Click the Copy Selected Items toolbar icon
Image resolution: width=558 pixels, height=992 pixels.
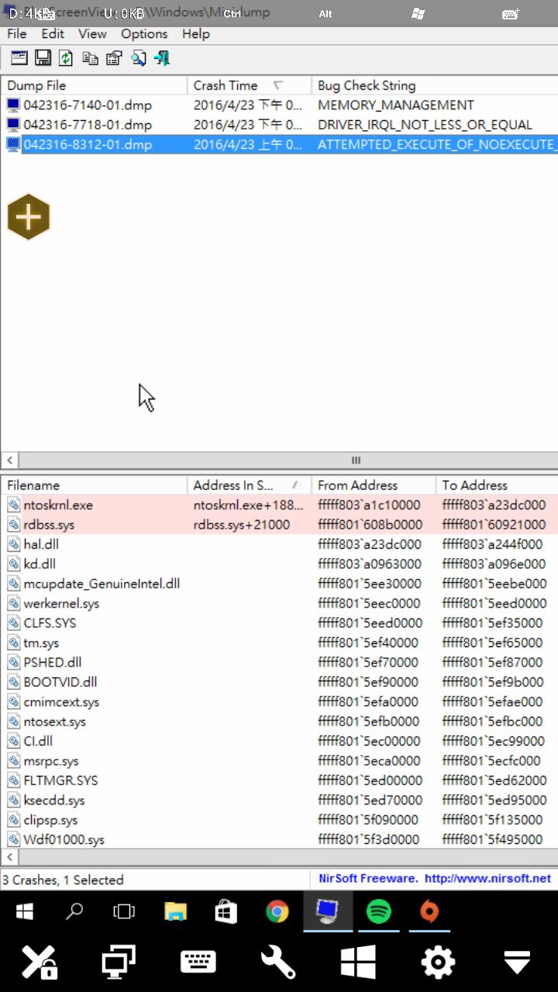pyautogui.click(x=91, y=58)
